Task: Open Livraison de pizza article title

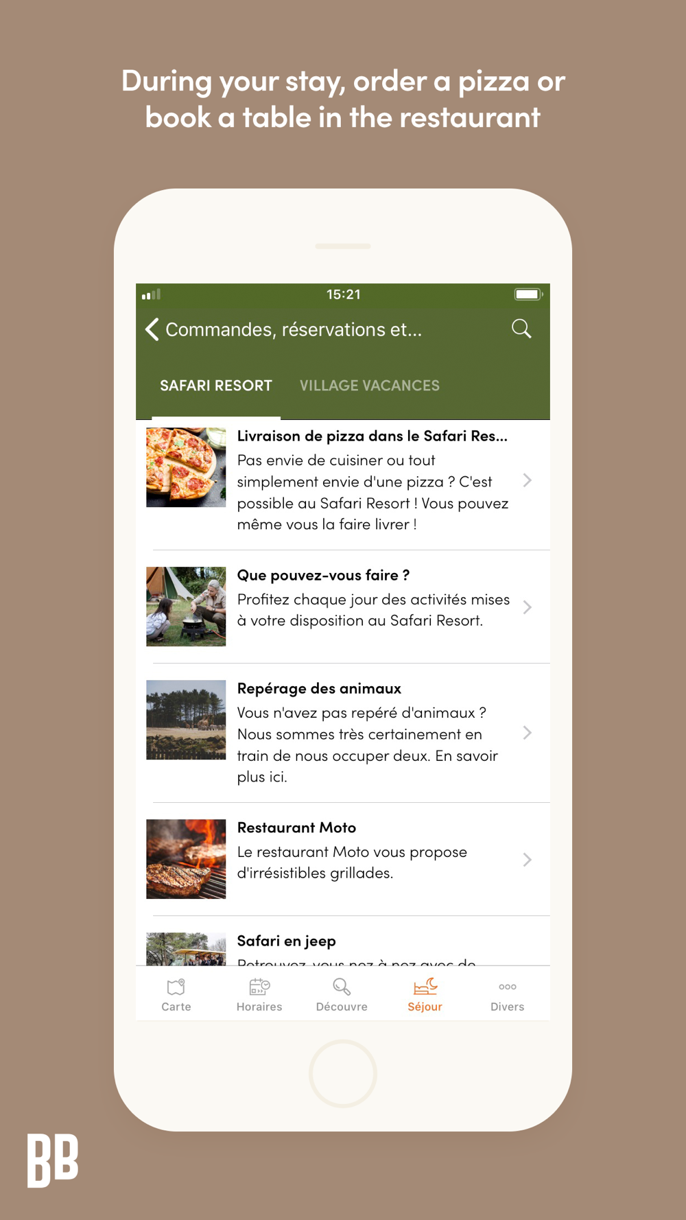Action: 372,436
